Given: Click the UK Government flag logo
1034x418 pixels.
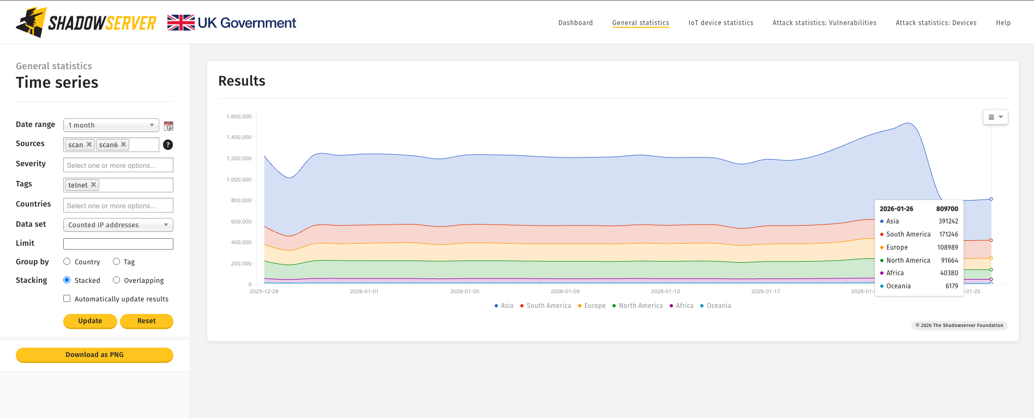Looking at the screenshot, I should tap(232, 22).
